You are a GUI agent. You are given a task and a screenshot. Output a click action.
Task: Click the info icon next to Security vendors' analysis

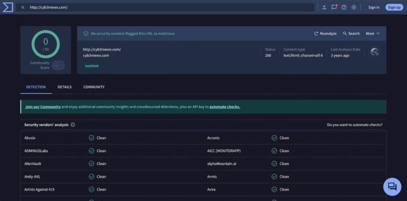point(73,125)
